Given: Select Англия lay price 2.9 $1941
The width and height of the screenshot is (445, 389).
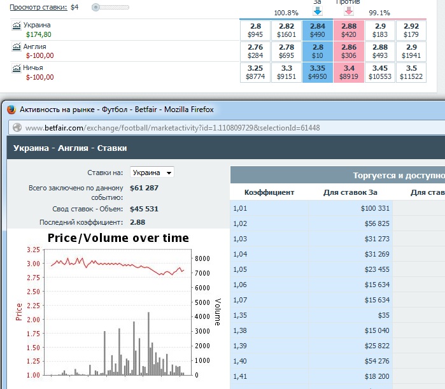Looking at the screenshot, I should (x=411, y=52).
